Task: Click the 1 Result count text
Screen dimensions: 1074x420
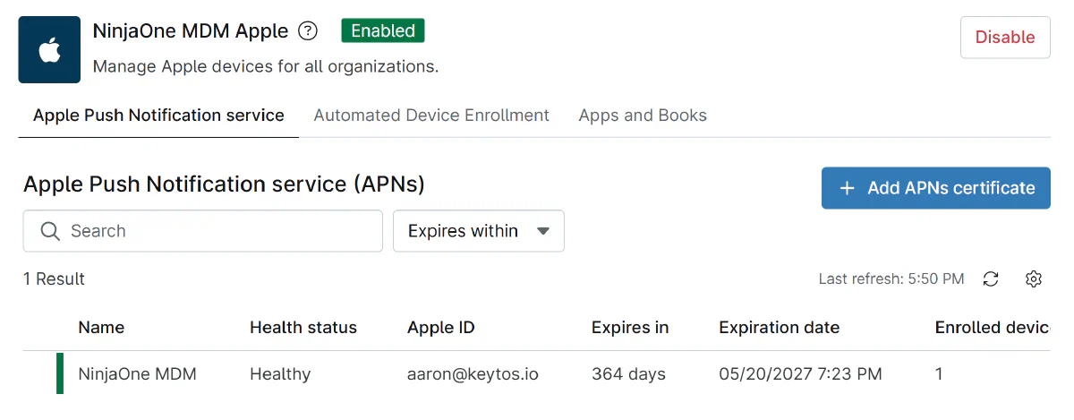Action: (54, 279)
